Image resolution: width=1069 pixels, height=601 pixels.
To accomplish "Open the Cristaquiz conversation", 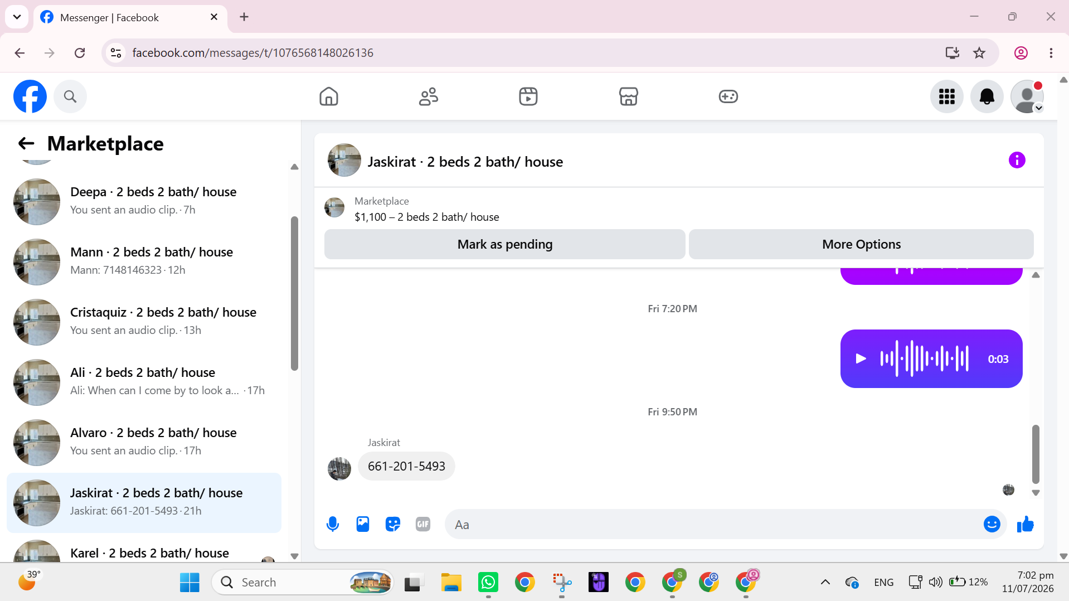I will [144, 322].
